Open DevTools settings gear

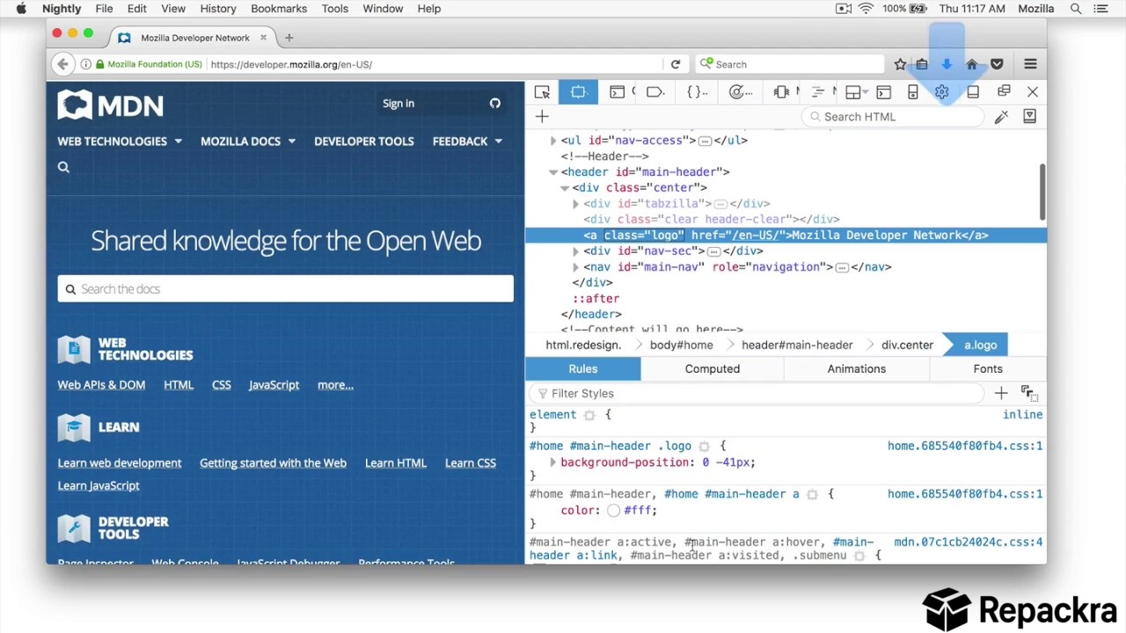click(x=941, y=92)
